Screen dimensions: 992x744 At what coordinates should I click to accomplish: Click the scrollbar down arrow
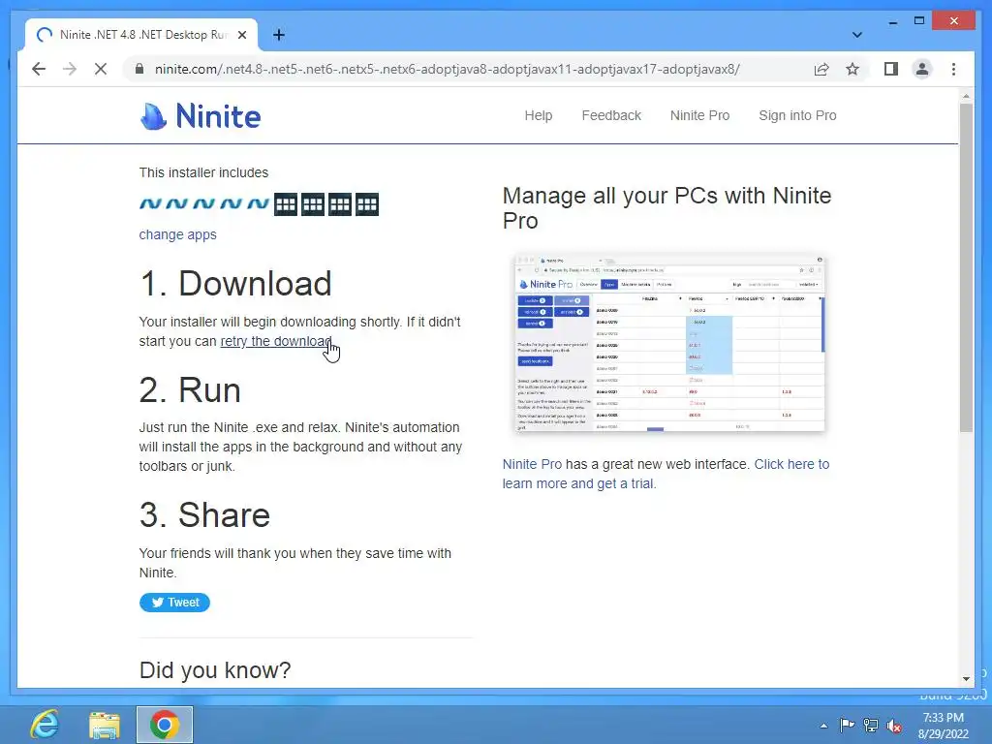966,679
